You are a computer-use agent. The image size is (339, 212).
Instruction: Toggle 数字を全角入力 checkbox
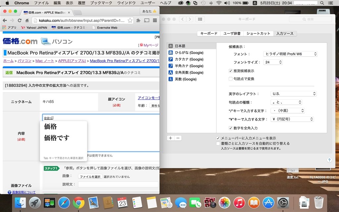(230, 128)
